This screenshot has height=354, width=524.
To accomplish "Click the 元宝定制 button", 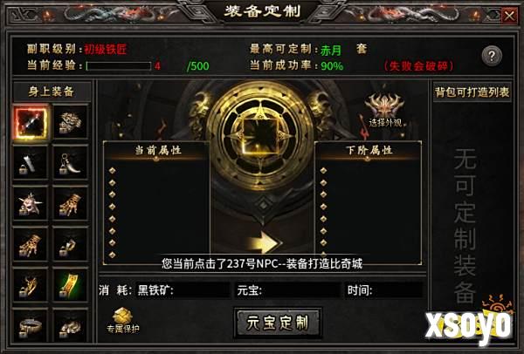I will point(278,323).
